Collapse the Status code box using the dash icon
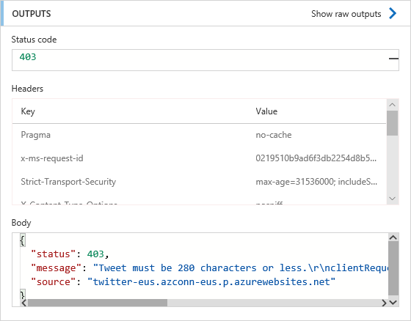 click(x=393, y=59)
